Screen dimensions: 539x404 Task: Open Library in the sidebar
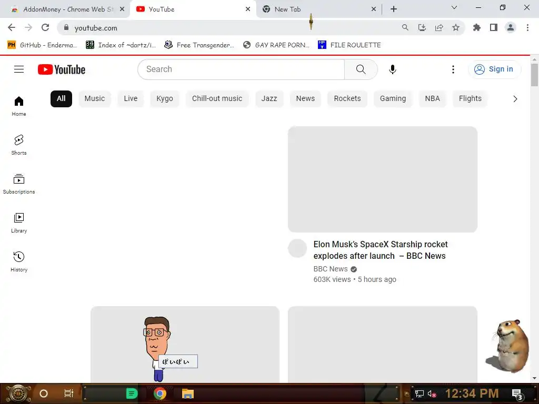tap(19, 223)
